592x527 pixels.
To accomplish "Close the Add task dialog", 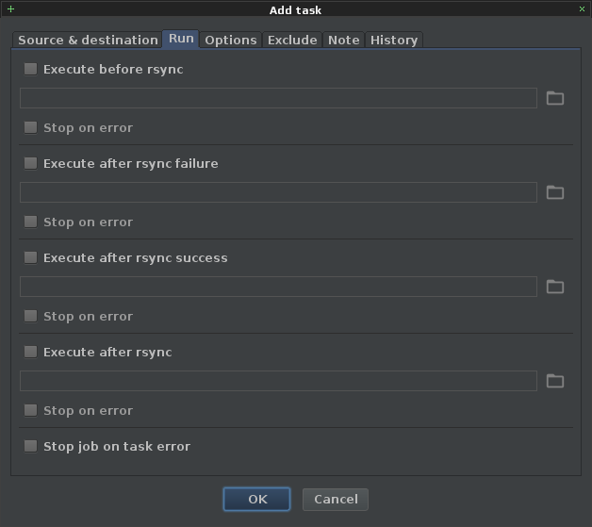I will click(x=582, y=9).
